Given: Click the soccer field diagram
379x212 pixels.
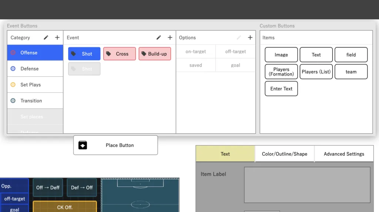Looking at the screenshot, I should tap(140, 195).
